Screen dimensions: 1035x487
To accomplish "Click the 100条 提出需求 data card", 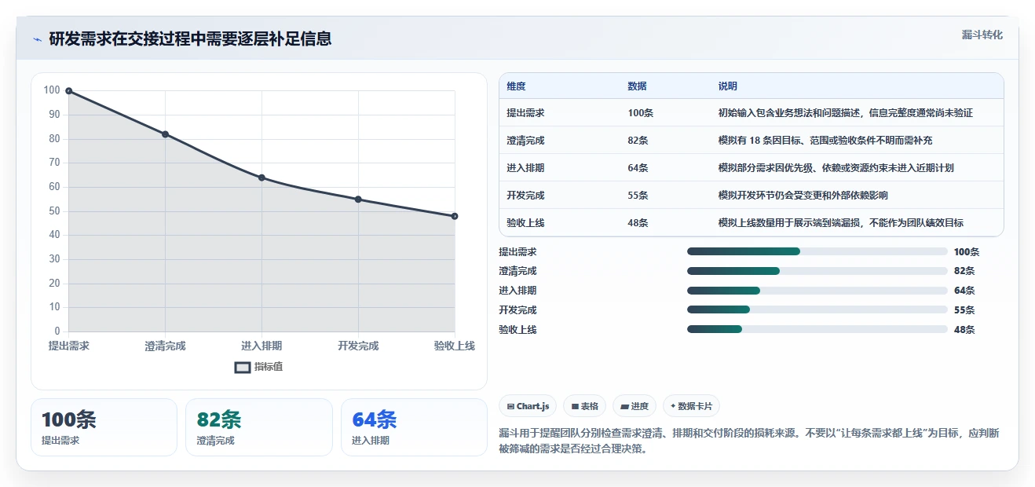I will point(104,427).
